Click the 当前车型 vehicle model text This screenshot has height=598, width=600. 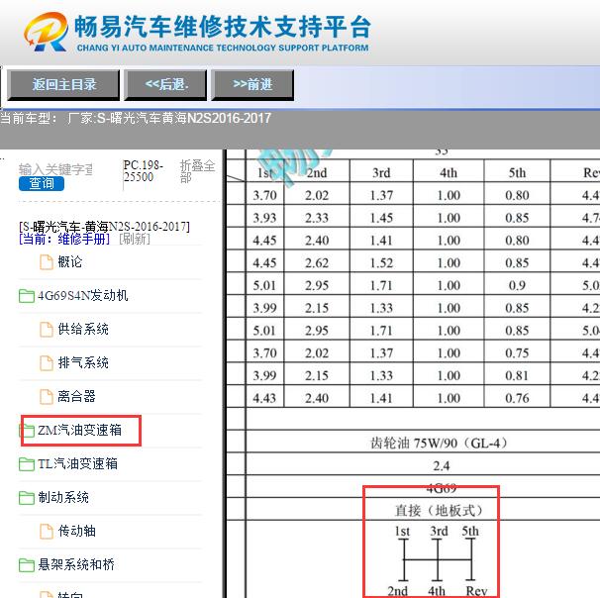136,118
